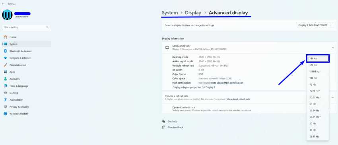Click the Time & language globe icon

(x=6, y=86)
